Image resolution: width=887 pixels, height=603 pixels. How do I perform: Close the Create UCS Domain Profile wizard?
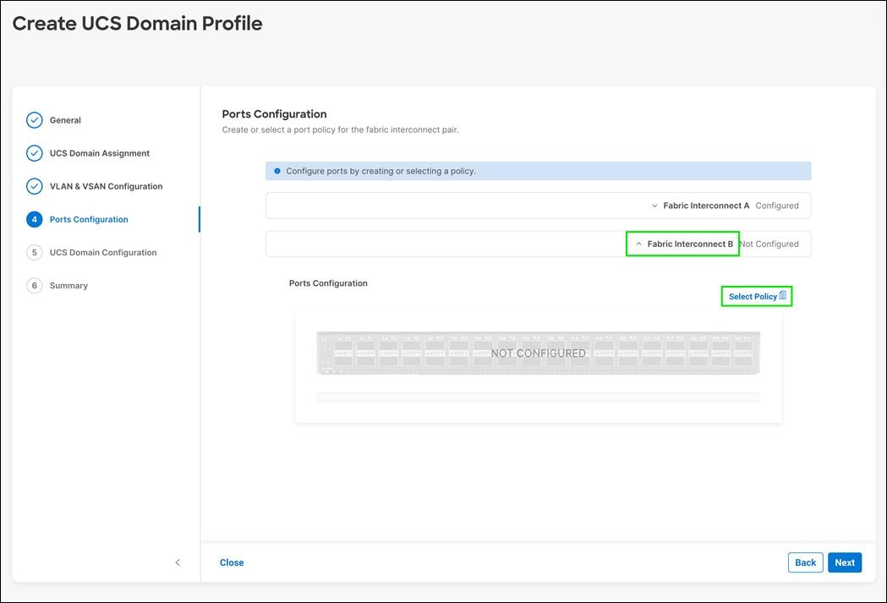pos(231,562)
